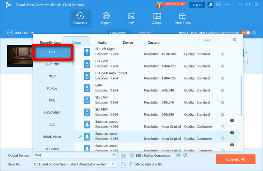Image resolution: width=263 pixels, height=171 pixels.
Task: Open hardware acceleration help icon
Action: coord(254,33)
